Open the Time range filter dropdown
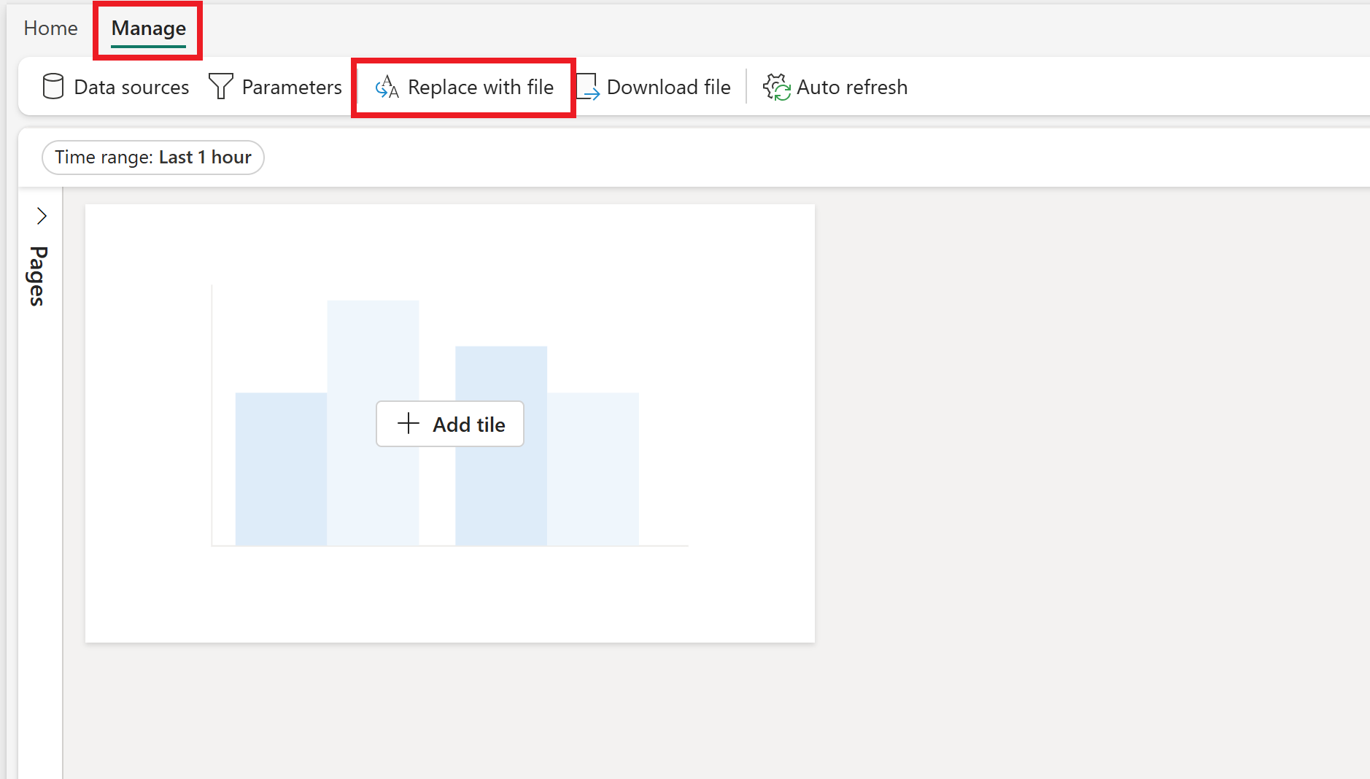 click(x=152, y=157)
